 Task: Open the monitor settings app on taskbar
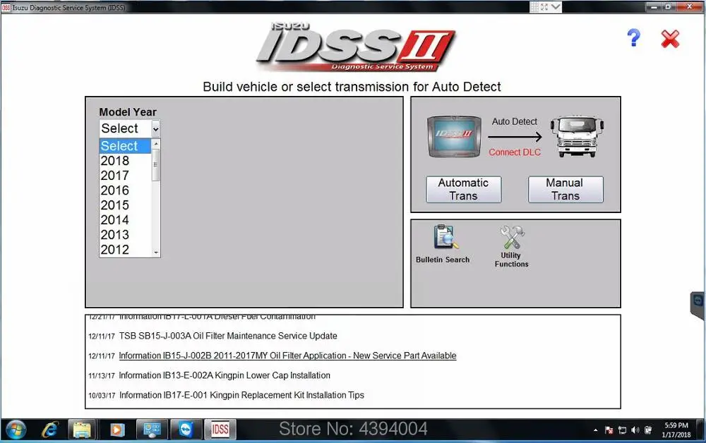point(152,430)
